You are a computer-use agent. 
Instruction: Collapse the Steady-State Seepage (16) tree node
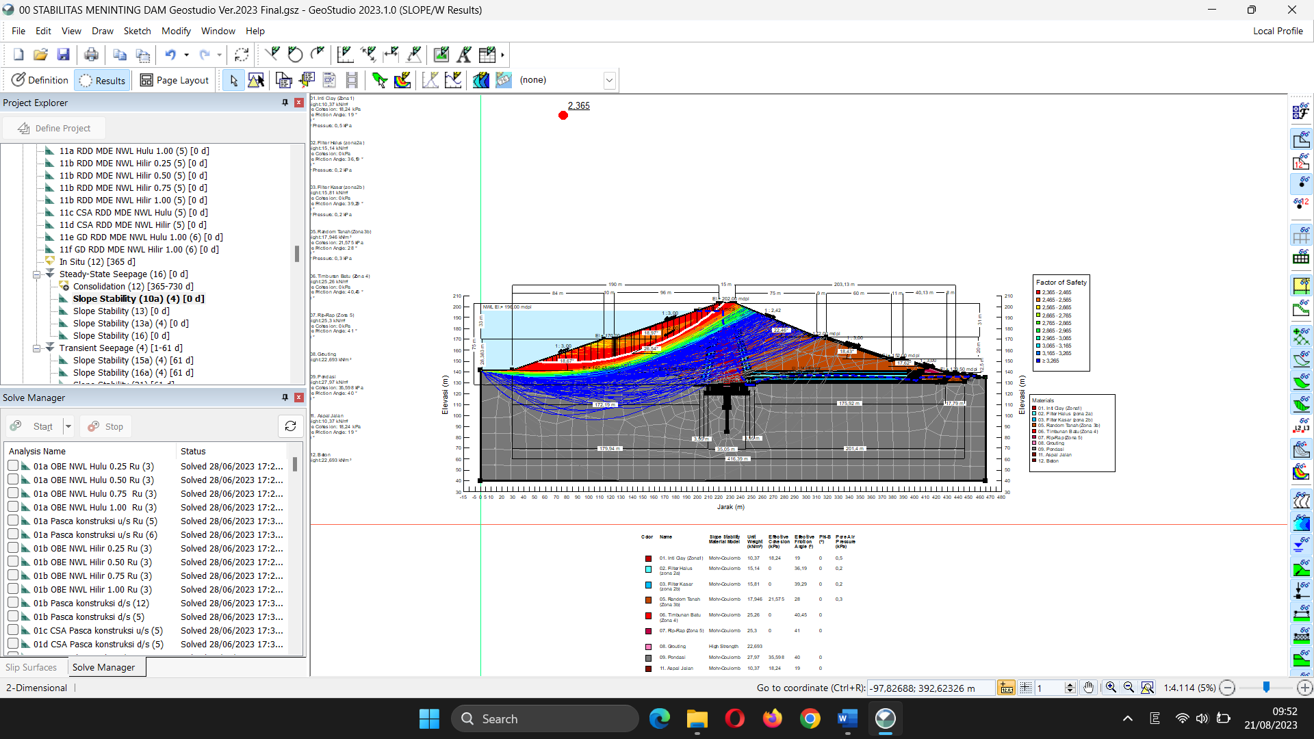[x=37, y=274]
